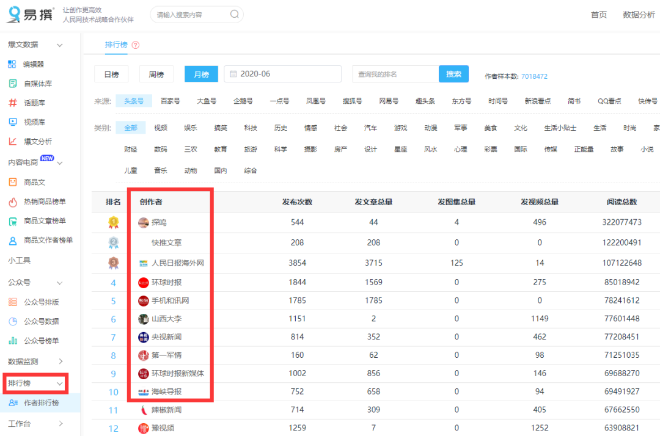Filter by category 旅游
660x436 pixels.
[251, 149]
